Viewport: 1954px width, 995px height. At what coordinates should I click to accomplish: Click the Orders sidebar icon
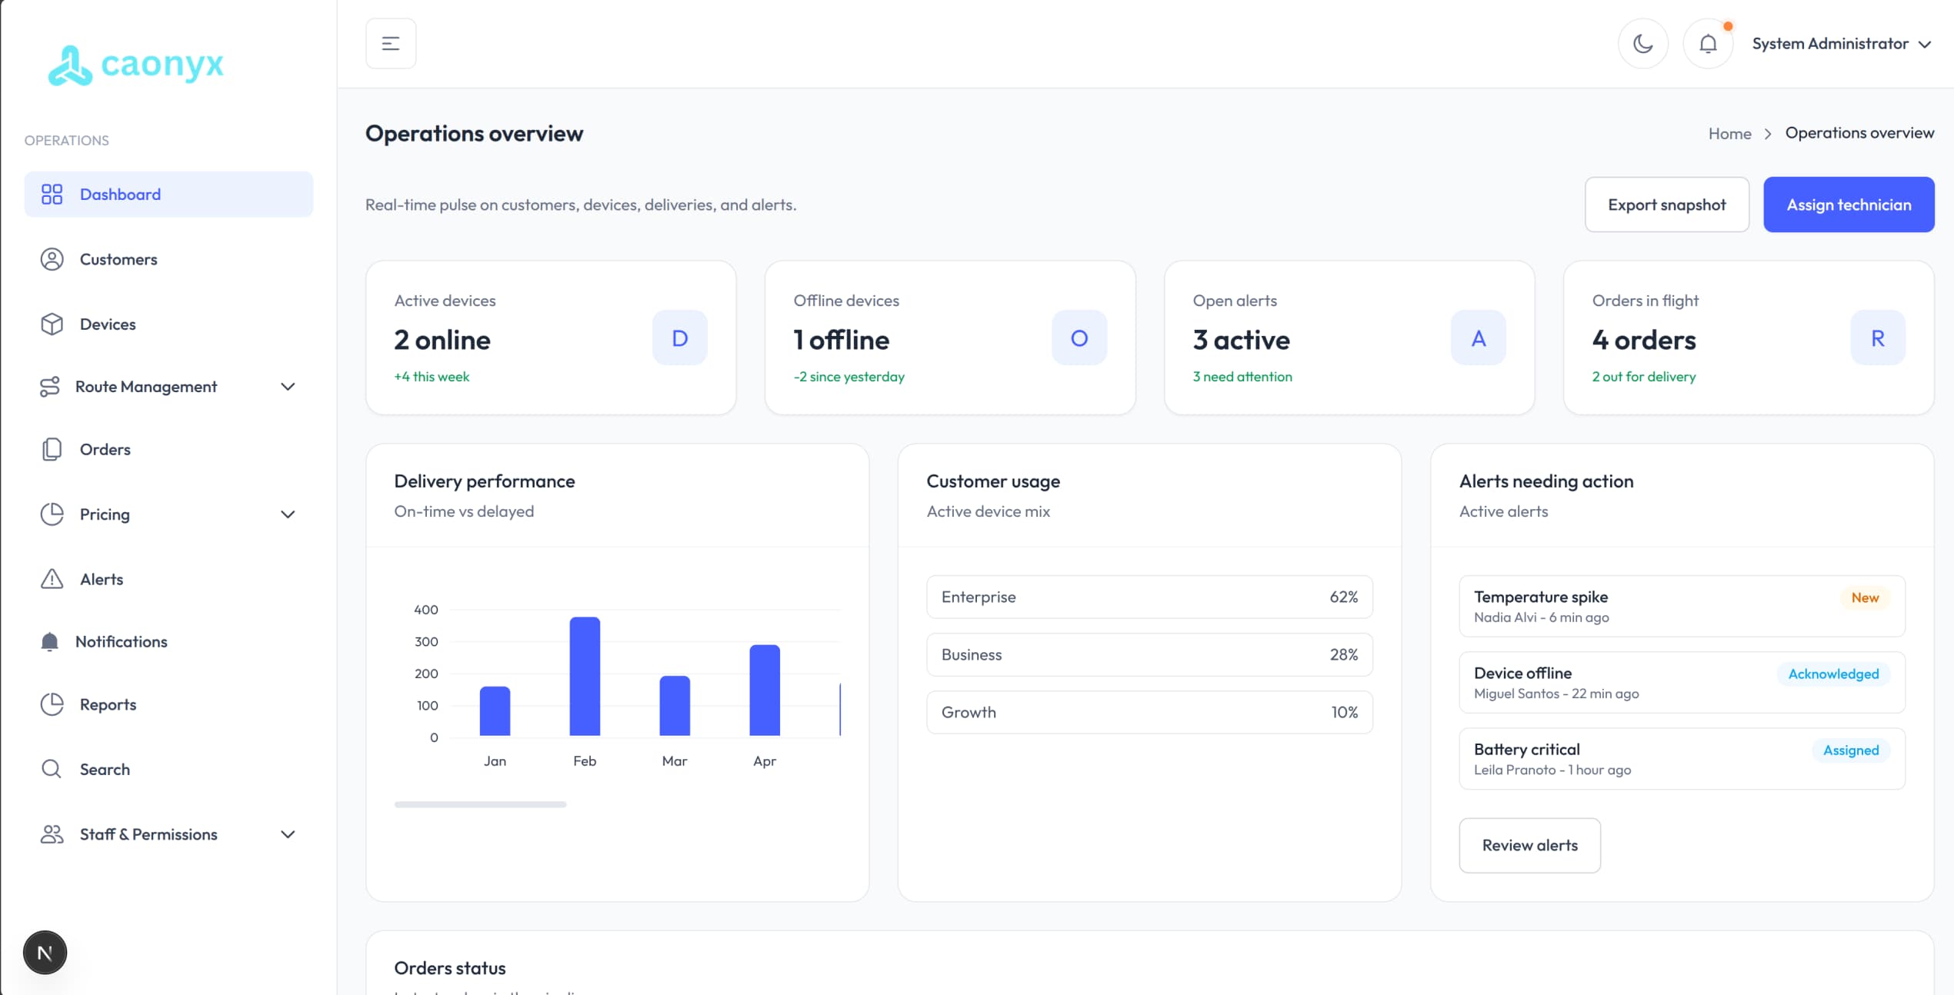pos(51,449)
